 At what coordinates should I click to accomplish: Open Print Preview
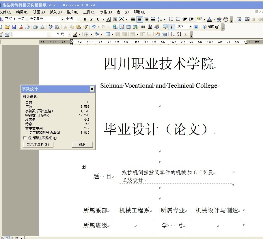[x=42, y=27]
